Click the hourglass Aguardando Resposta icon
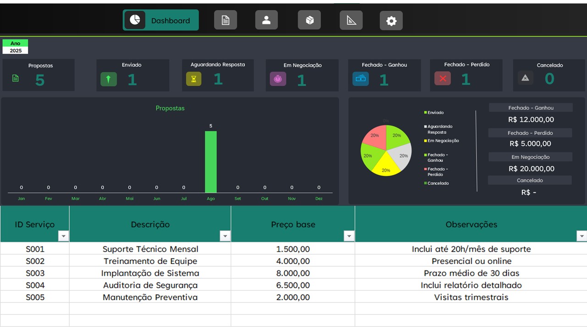Viewport: 587px width, 330px height. click(194, 79)
